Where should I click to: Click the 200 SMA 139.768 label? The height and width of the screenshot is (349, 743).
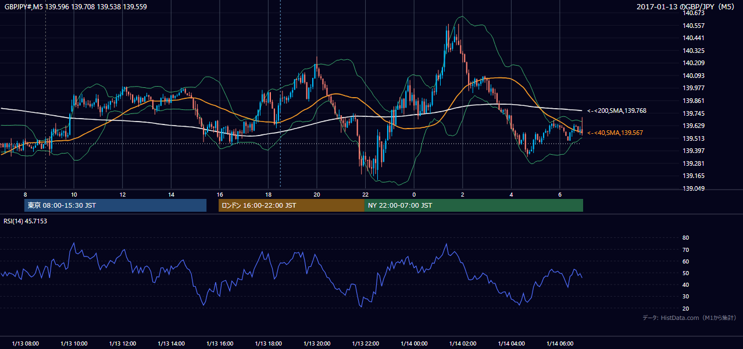point(617,111)
